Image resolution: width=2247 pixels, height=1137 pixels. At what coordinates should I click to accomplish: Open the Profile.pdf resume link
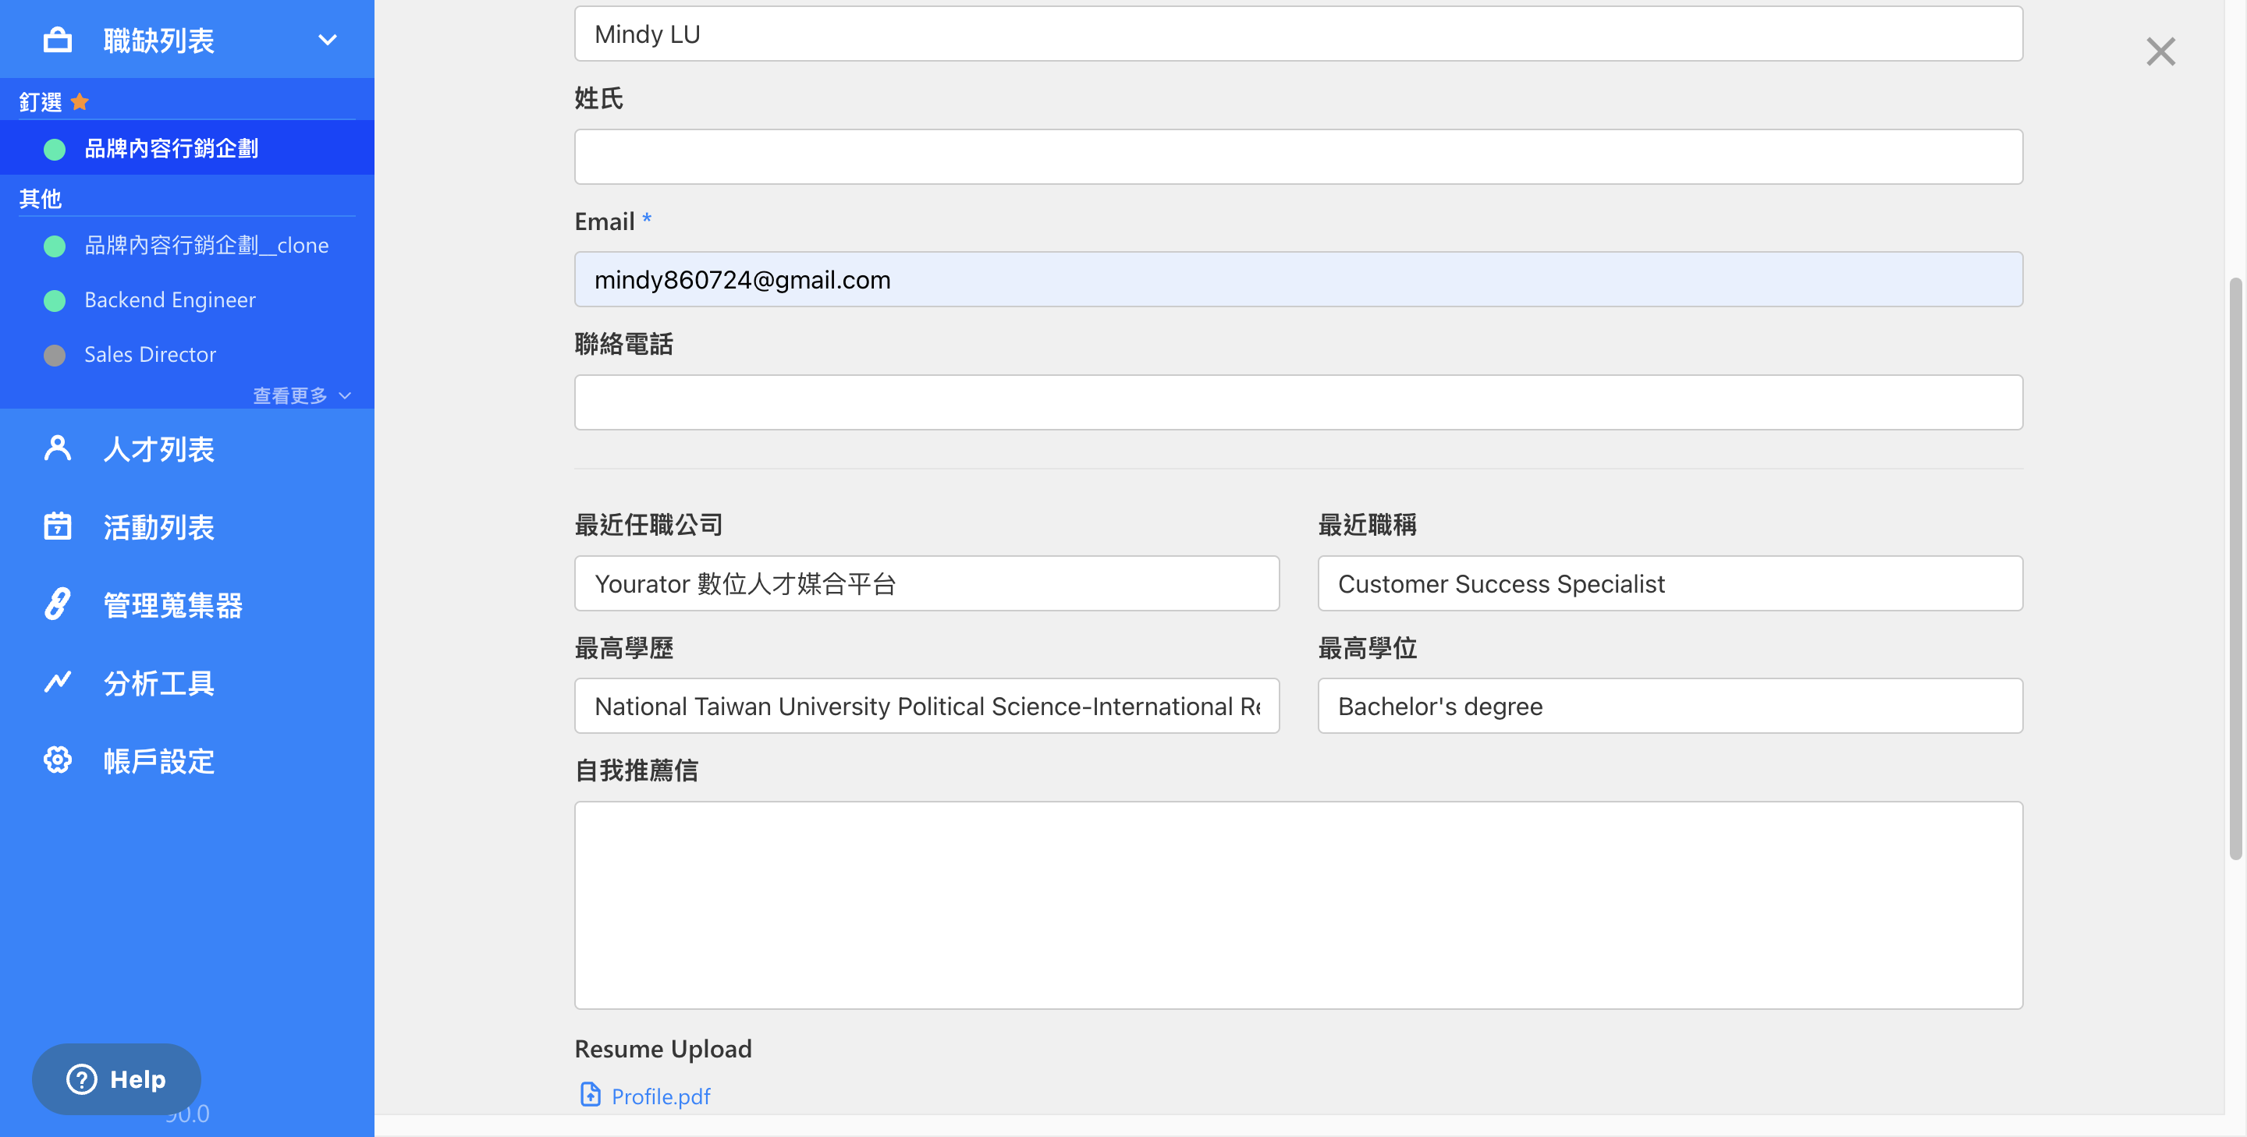660,1096
